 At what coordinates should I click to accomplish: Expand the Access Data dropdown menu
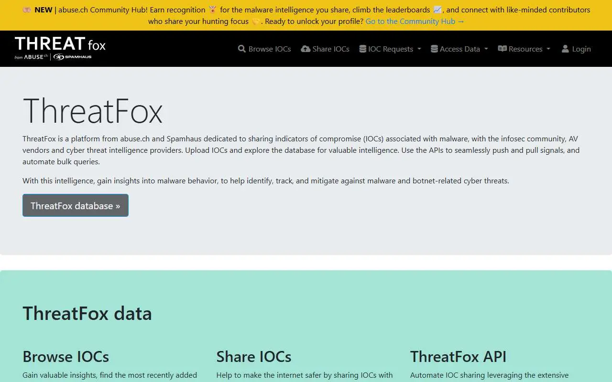pos(459,49)
